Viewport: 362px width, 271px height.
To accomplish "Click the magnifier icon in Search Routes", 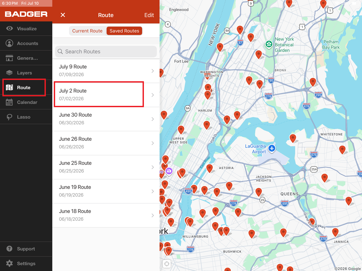I will 60,52.
